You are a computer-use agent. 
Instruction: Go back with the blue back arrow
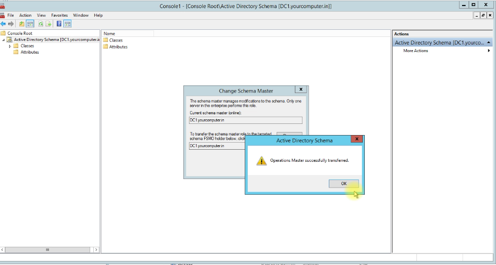pos(3,24)
